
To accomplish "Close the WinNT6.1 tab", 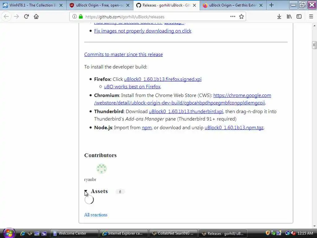I will (x=61, y=5).
